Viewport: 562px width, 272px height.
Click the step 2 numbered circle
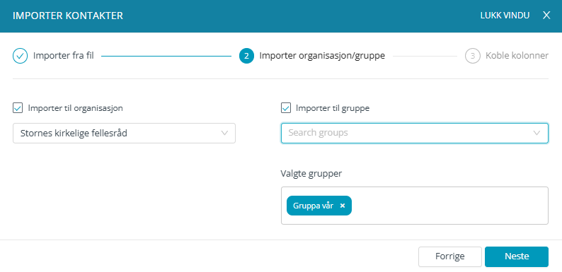pyautogui.click(x=246, y=57)
